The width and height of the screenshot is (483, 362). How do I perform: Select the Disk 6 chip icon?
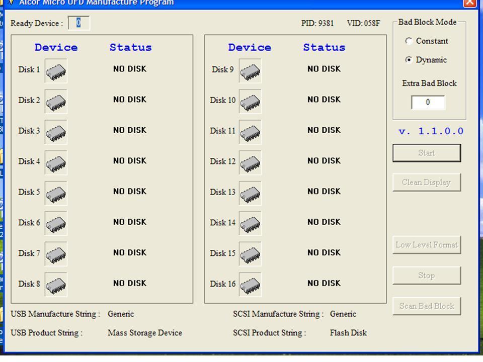point(56,224)
